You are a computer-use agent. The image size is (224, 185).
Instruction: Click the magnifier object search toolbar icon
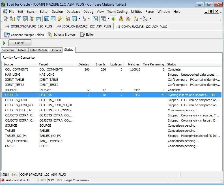(x=68, y=19)
